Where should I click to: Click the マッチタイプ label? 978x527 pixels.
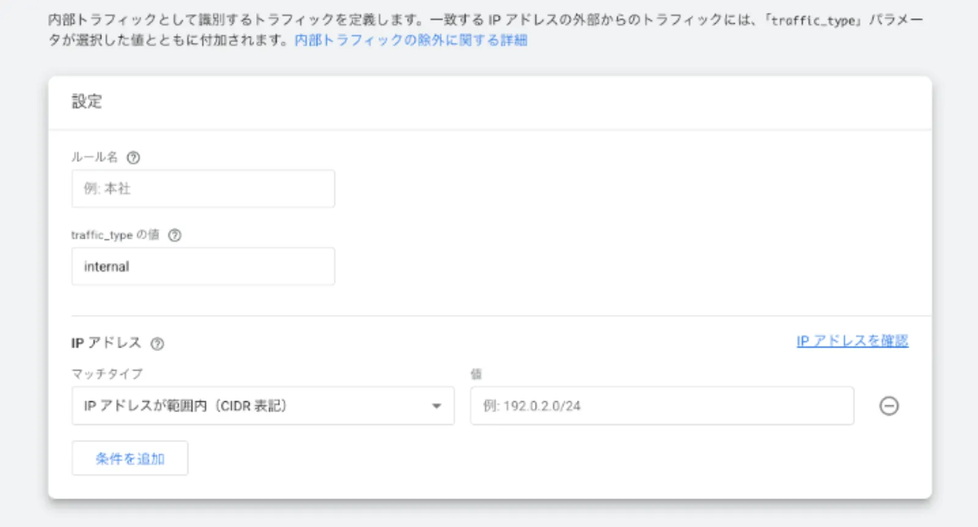(x=107, y=374)
